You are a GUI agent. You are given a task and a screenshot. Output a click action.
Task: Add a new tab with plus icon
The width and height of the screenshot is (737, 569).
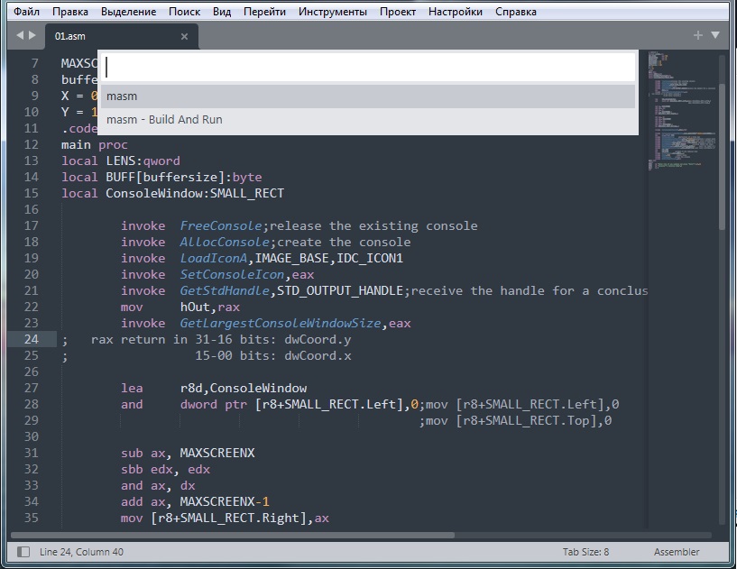[697, 35]
